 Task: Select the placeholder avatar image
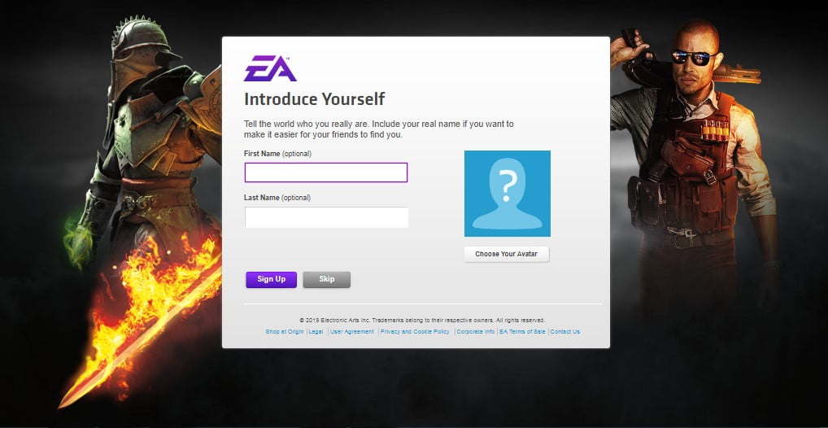click(507, 194)
